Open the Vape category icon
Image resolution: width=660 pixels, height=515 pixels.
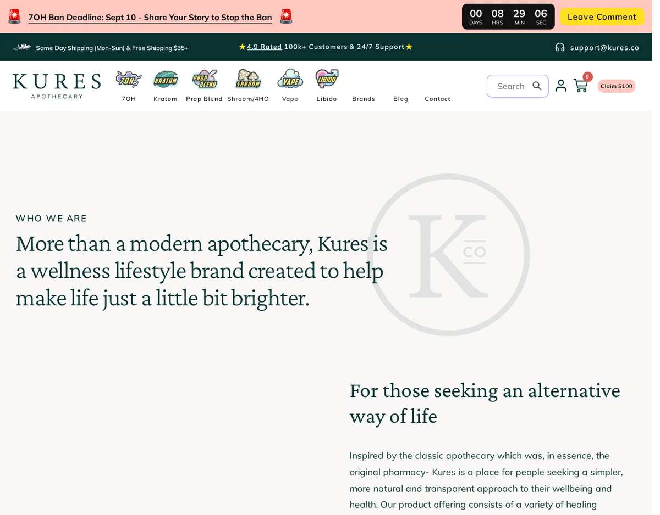click(290, 79)
